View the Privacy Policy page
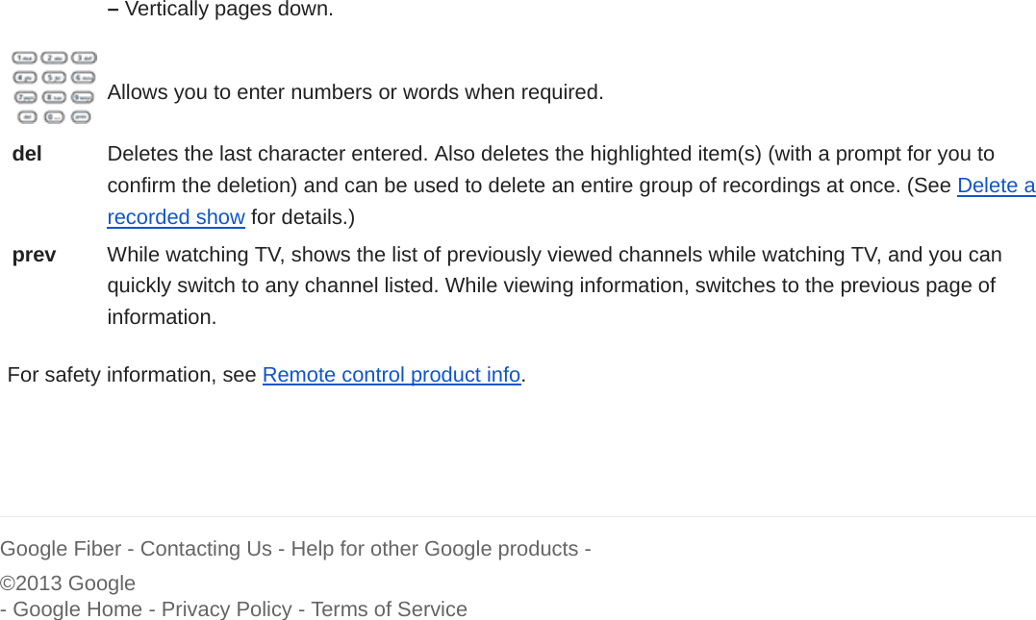 click(x=226, y=609)
